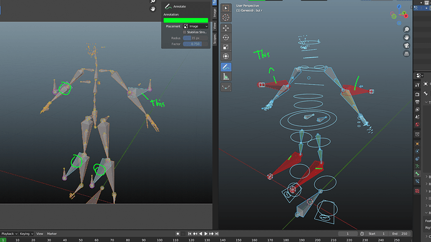This screenshot has height=242, width=431.
Task: Open Collection properties tab
Action: click(417, 134)
